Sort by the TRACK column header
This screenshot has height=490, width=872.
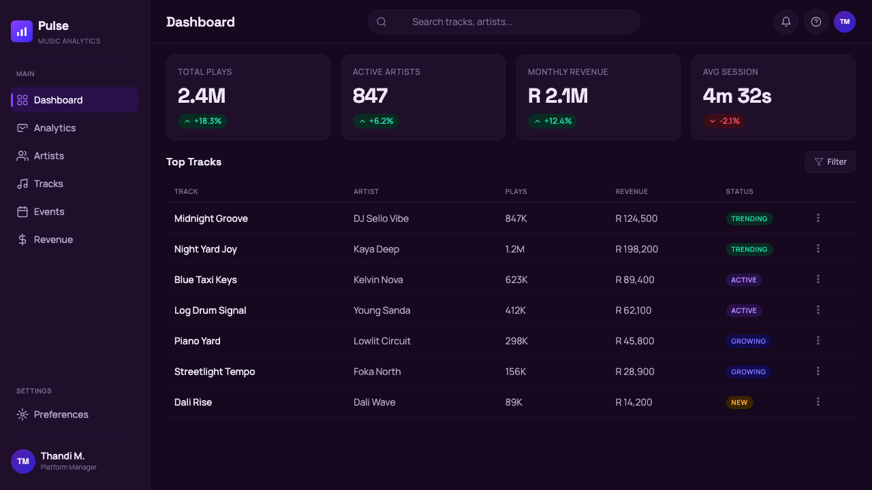point(186,191)
